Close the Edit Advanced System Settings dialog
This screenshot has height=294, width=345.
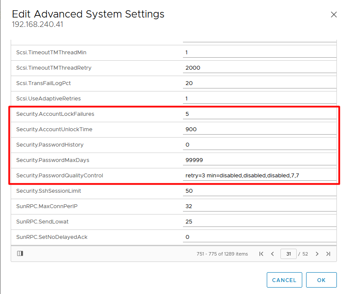pyautogui.click(x=334, y=15)
